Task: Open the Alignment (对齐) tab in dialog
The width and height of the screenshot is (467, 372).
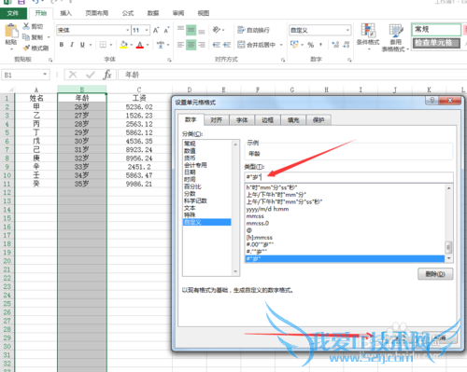Action: pyautogui.click(x=216, y=119)
